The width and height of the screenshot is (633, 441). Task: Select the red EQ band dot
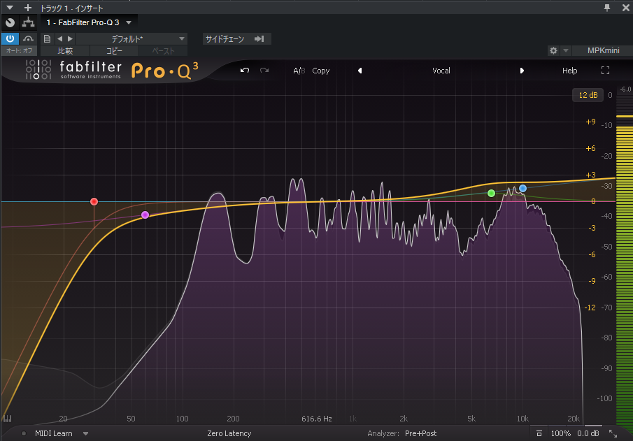click(x=94, y=201)
